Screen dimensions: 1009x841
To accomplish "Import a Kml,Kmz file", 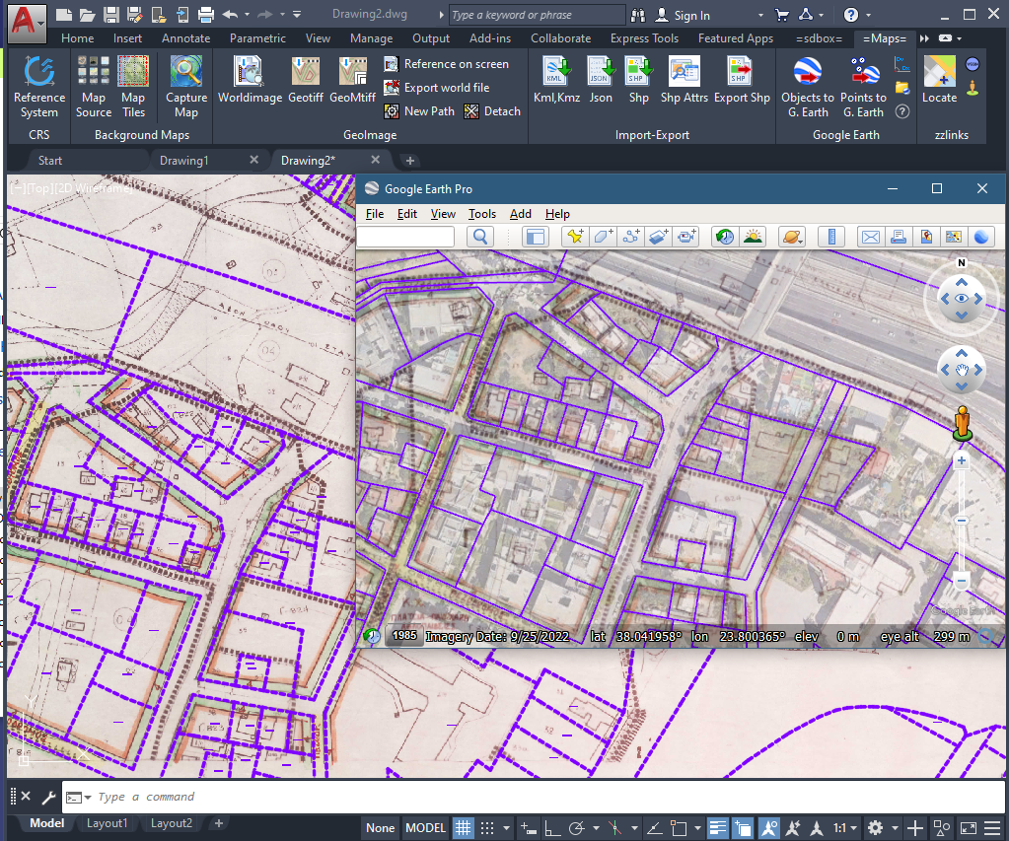I will coord(556,80).
